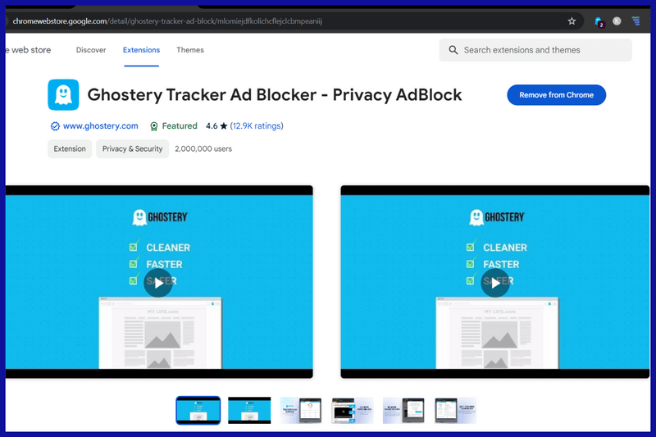Select the last screenshot thumbnail in carousel
The width and height of the screenshot is (656, 437).
click(455, 410)
